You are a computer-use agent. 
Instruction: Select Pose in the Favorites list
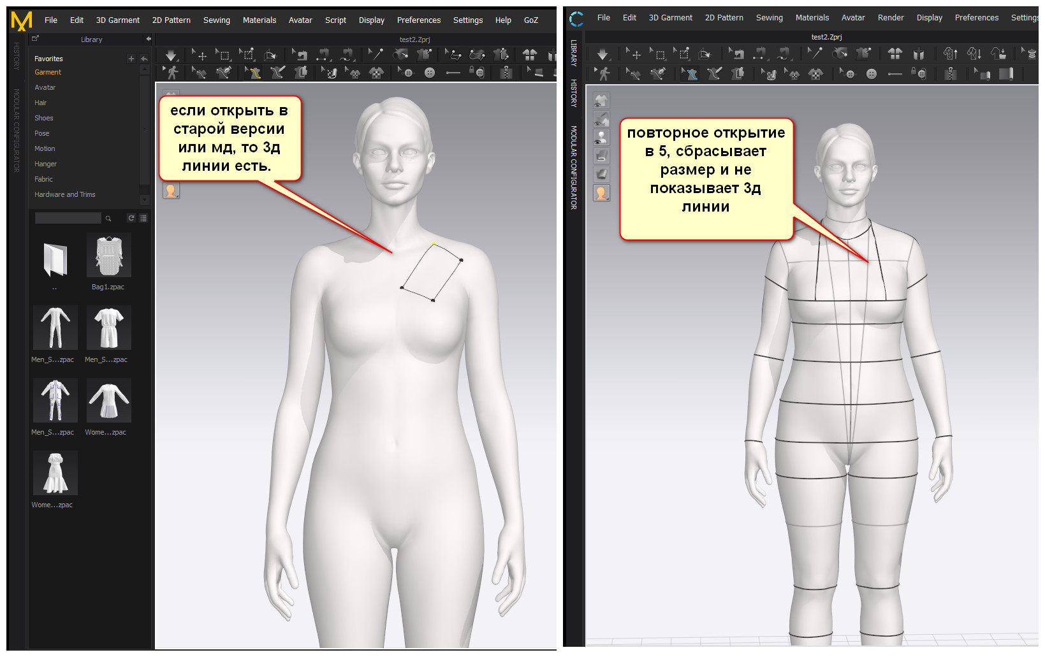click(x=42, y=133)
